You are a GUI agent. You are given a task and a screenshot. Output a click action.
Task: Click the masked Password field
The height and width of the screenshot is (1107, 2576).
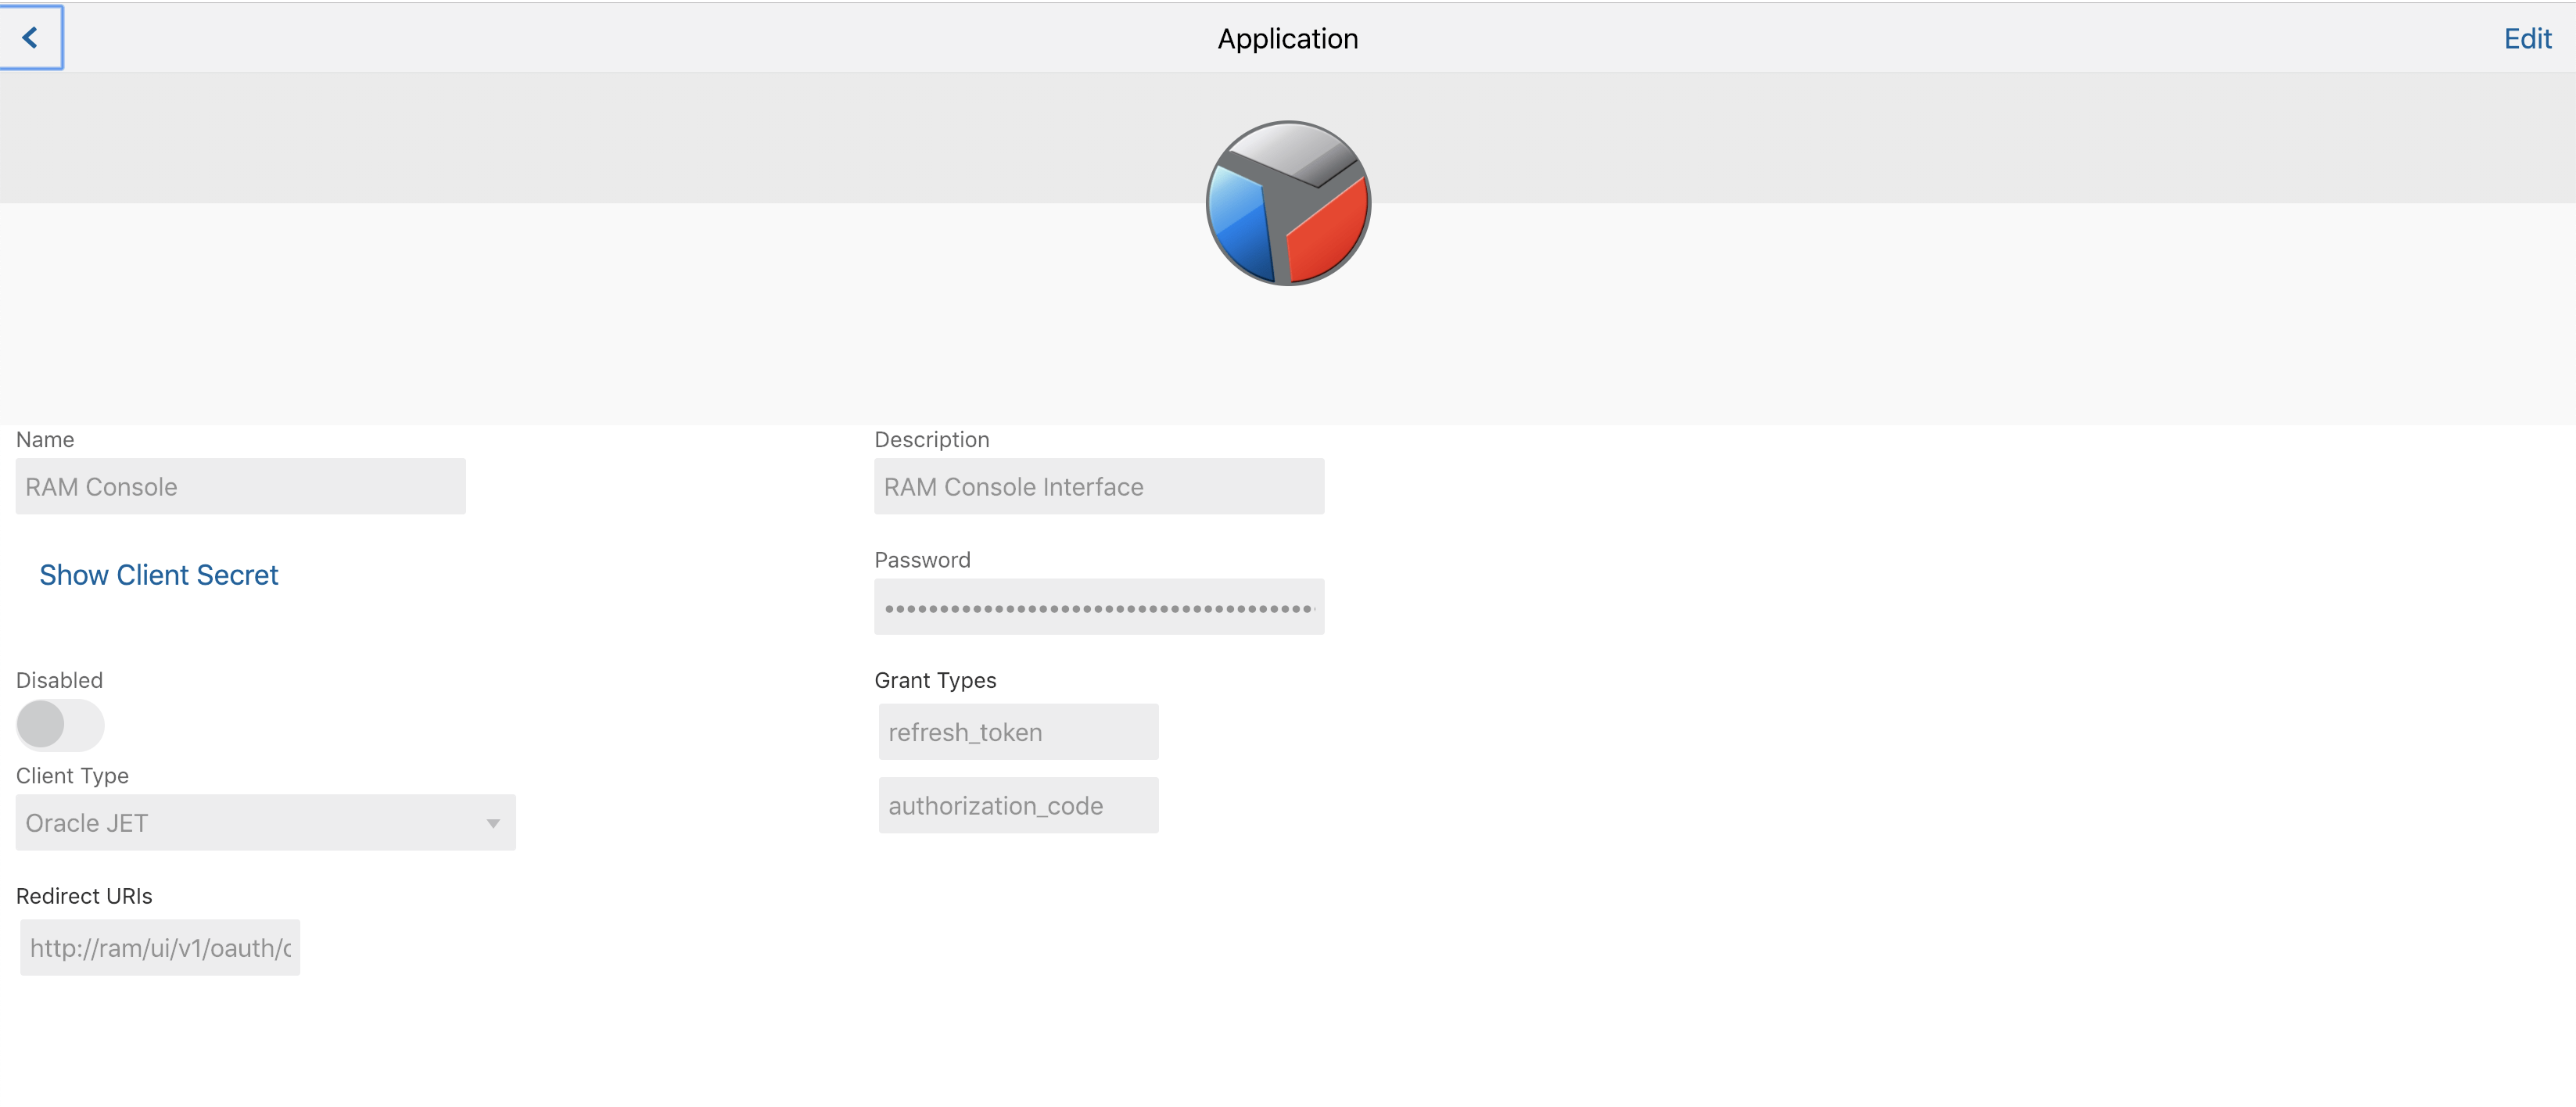pyautogui.click(x=1098, y=607)
